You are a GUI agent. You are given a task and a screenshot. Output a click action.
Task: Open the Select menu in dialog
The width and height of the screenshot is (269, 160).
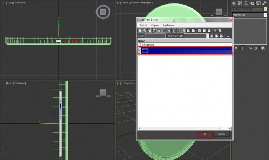[x=143, y=25]
